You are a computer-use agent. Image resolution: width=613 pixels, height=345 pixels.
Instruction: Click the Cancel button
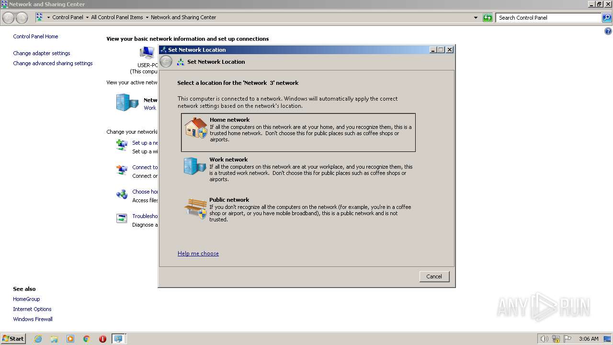[434, 276]
